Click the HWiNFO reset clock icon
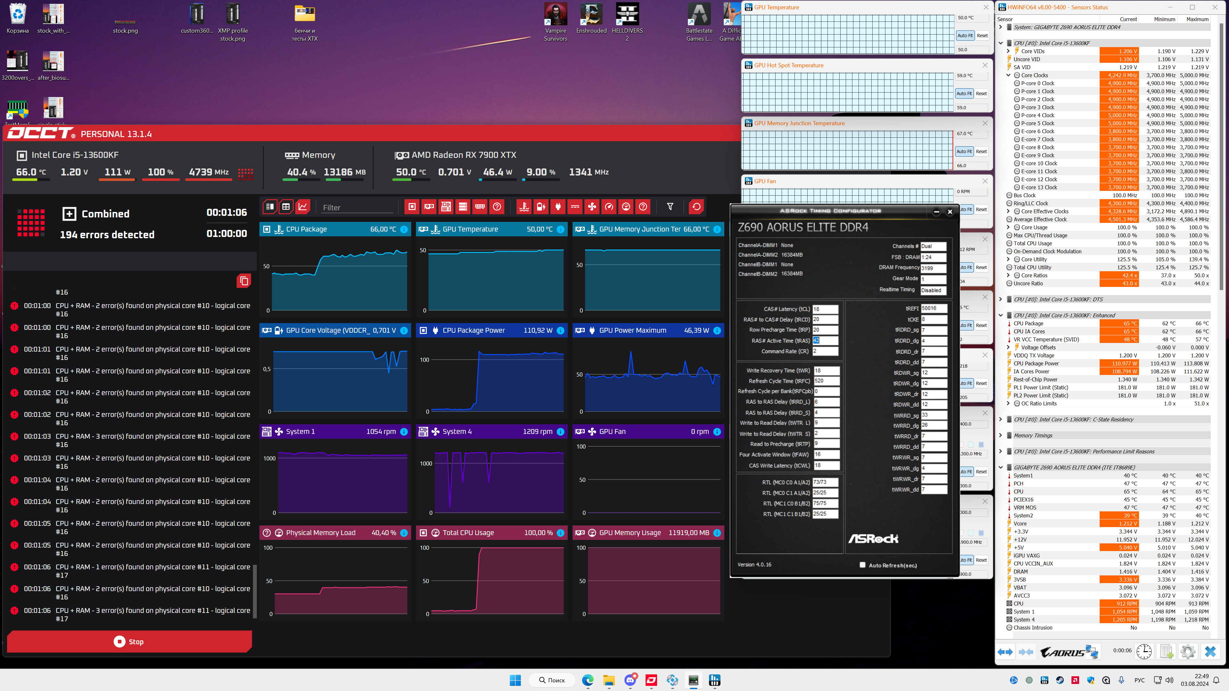 (x=1144, y=651)
